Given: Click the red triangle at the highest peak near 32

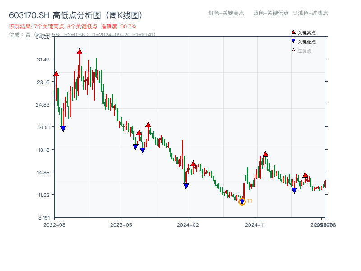Looking at the screenshot, I should click(x=79, y=52).
